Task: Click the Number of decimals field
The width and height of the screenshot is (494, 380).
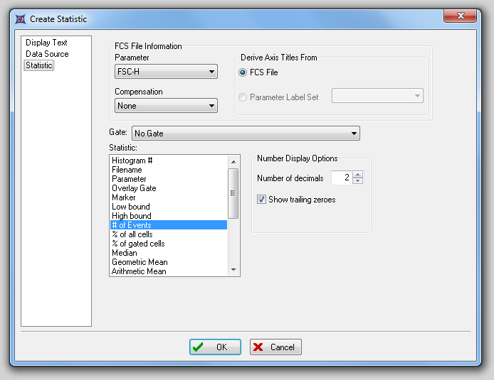Action: 342,178
